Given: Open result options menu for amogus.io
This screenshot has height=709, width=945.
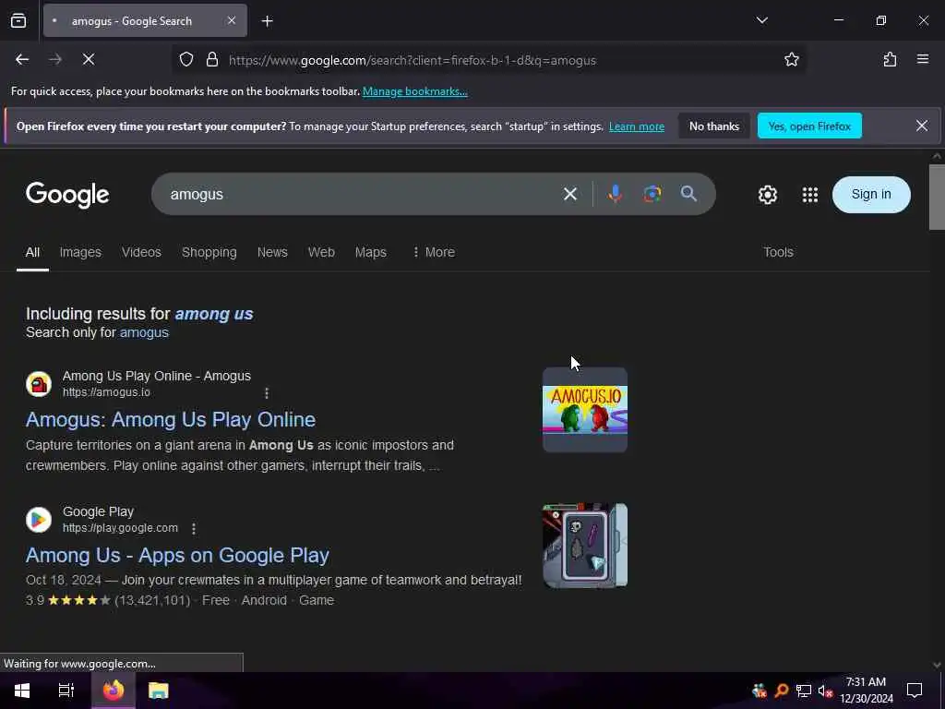Looking at the screenshot, I should 267,393.
